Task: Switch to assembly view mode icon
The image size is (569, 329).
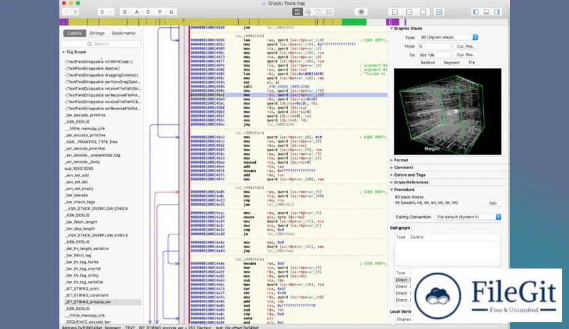Action: [x=297, y=12]
